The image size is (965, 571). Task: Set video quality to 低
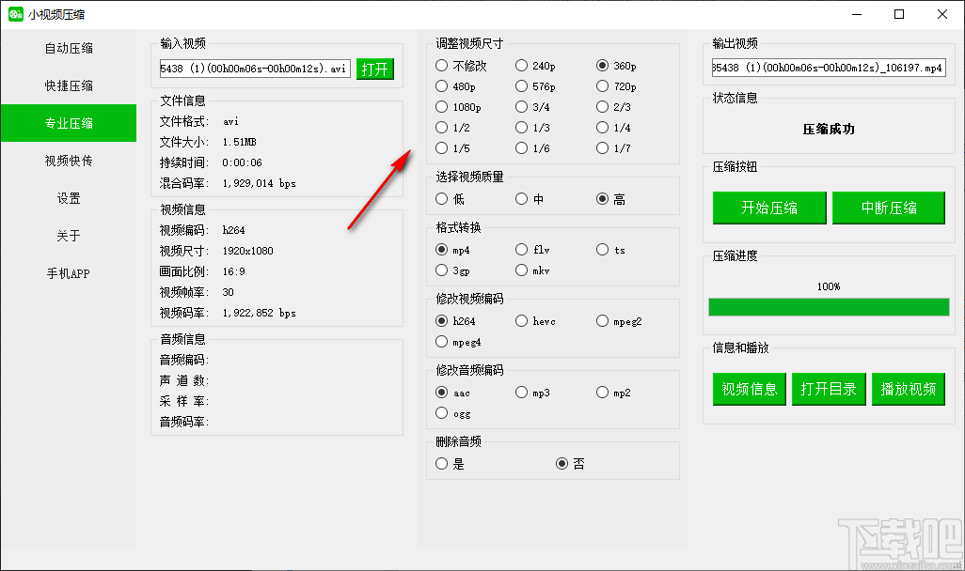(x=442, y=198)
